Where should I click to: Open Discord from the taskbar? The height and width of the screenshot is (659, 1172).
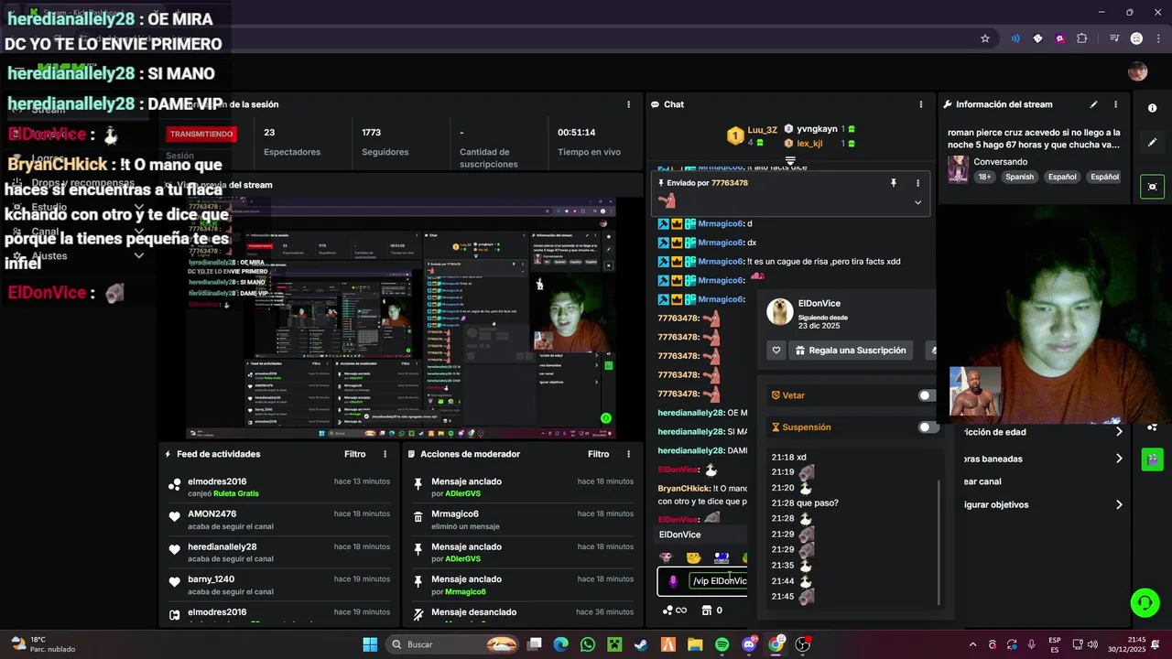coord(749,644)
